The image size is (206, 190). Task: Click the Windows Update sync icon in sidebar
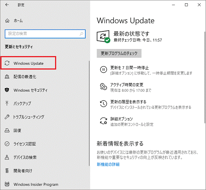tap(7, 63)
